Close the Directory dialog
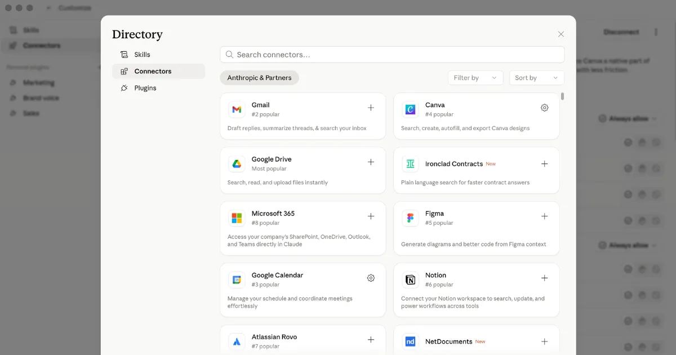 click(561, 34)
